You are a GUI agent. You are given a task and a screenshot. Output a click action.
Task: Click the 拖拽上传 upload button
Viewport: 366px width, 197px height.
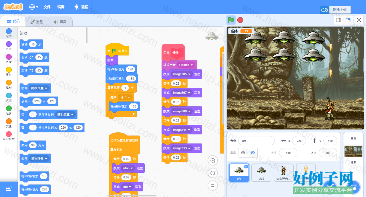pos(335,10)
